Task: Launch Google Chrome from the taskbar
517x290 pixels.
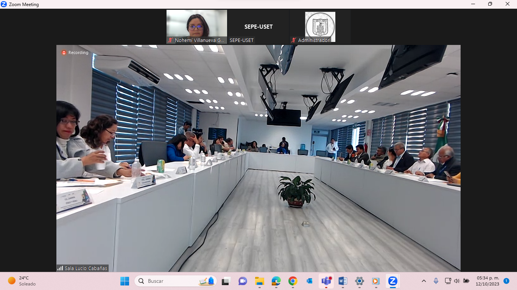Action: click(x=293, y=281)
